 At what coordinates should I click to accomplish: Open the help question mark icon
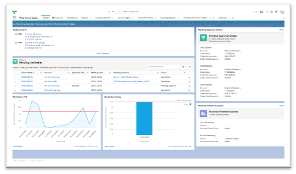(x=267, y=12)
